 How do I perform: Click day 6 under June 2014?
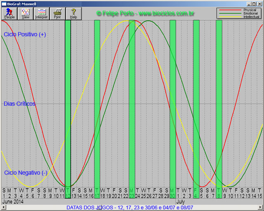point(33,196)
